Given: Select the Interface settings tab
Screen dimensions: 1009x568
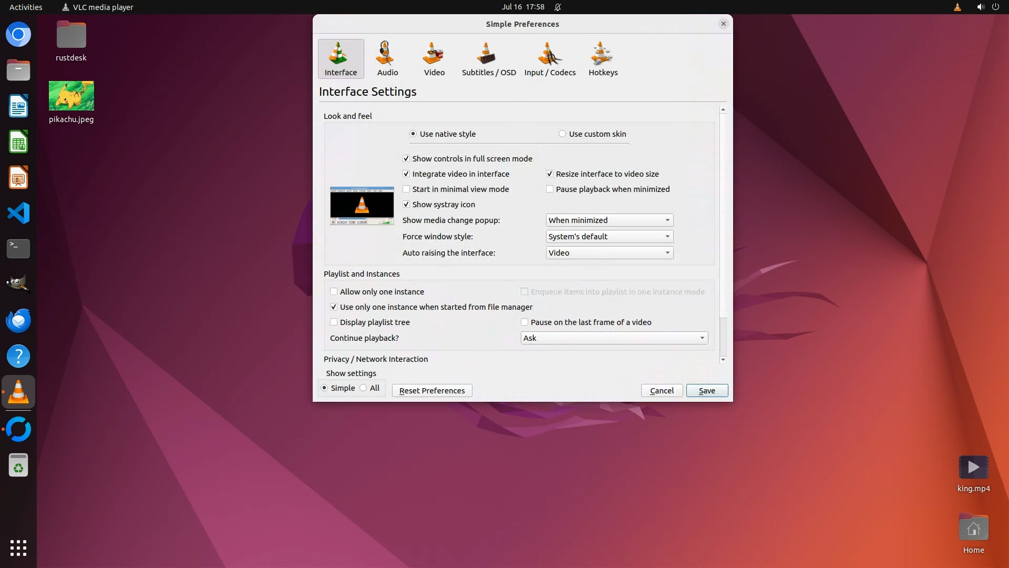Looking at the screenshot, I should [341, 59].
